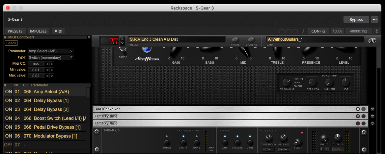Toggle the Noise Gate ON switch
This screenshot has height=154, width=385.
click(x=268, y=149)
